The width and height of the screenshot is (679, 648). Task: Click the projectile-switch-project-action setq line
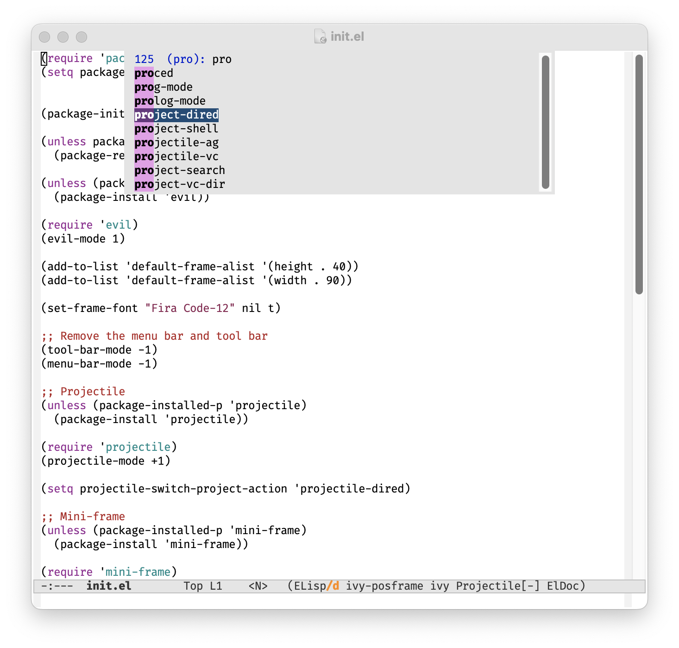tap(226, 489)
